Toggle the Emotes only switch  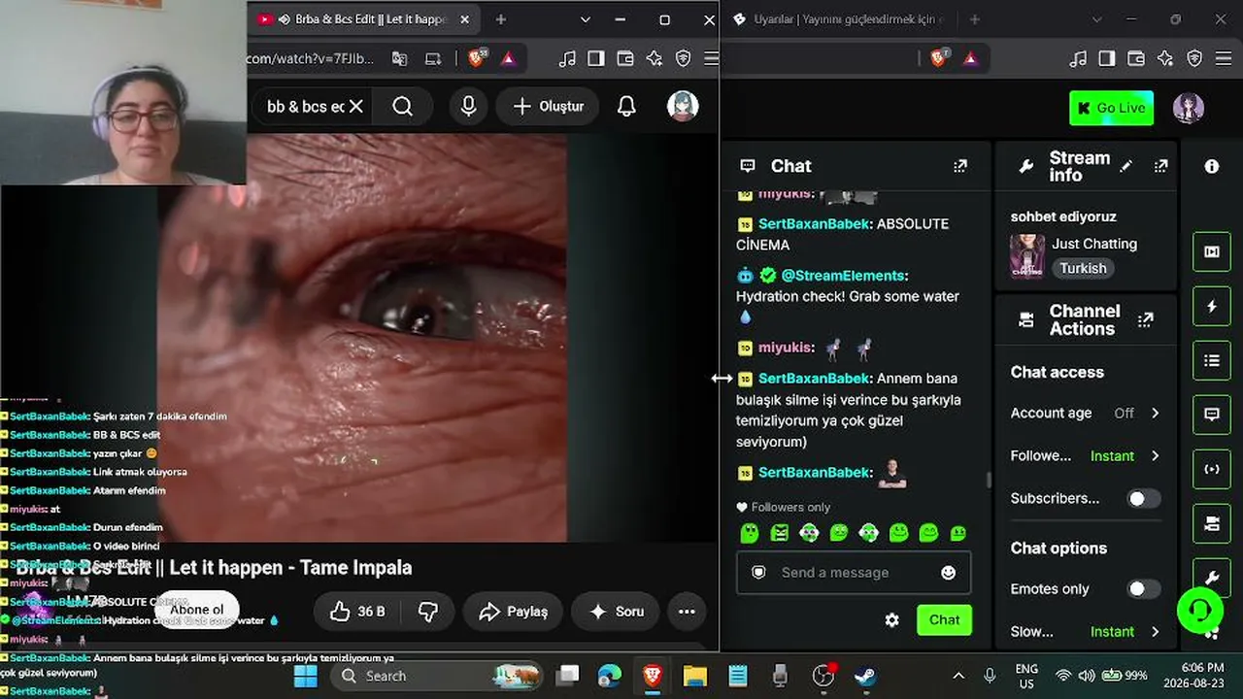1143,588
